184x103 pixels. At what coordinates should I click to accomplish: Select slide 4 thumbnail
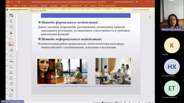(x=11, y=32)
